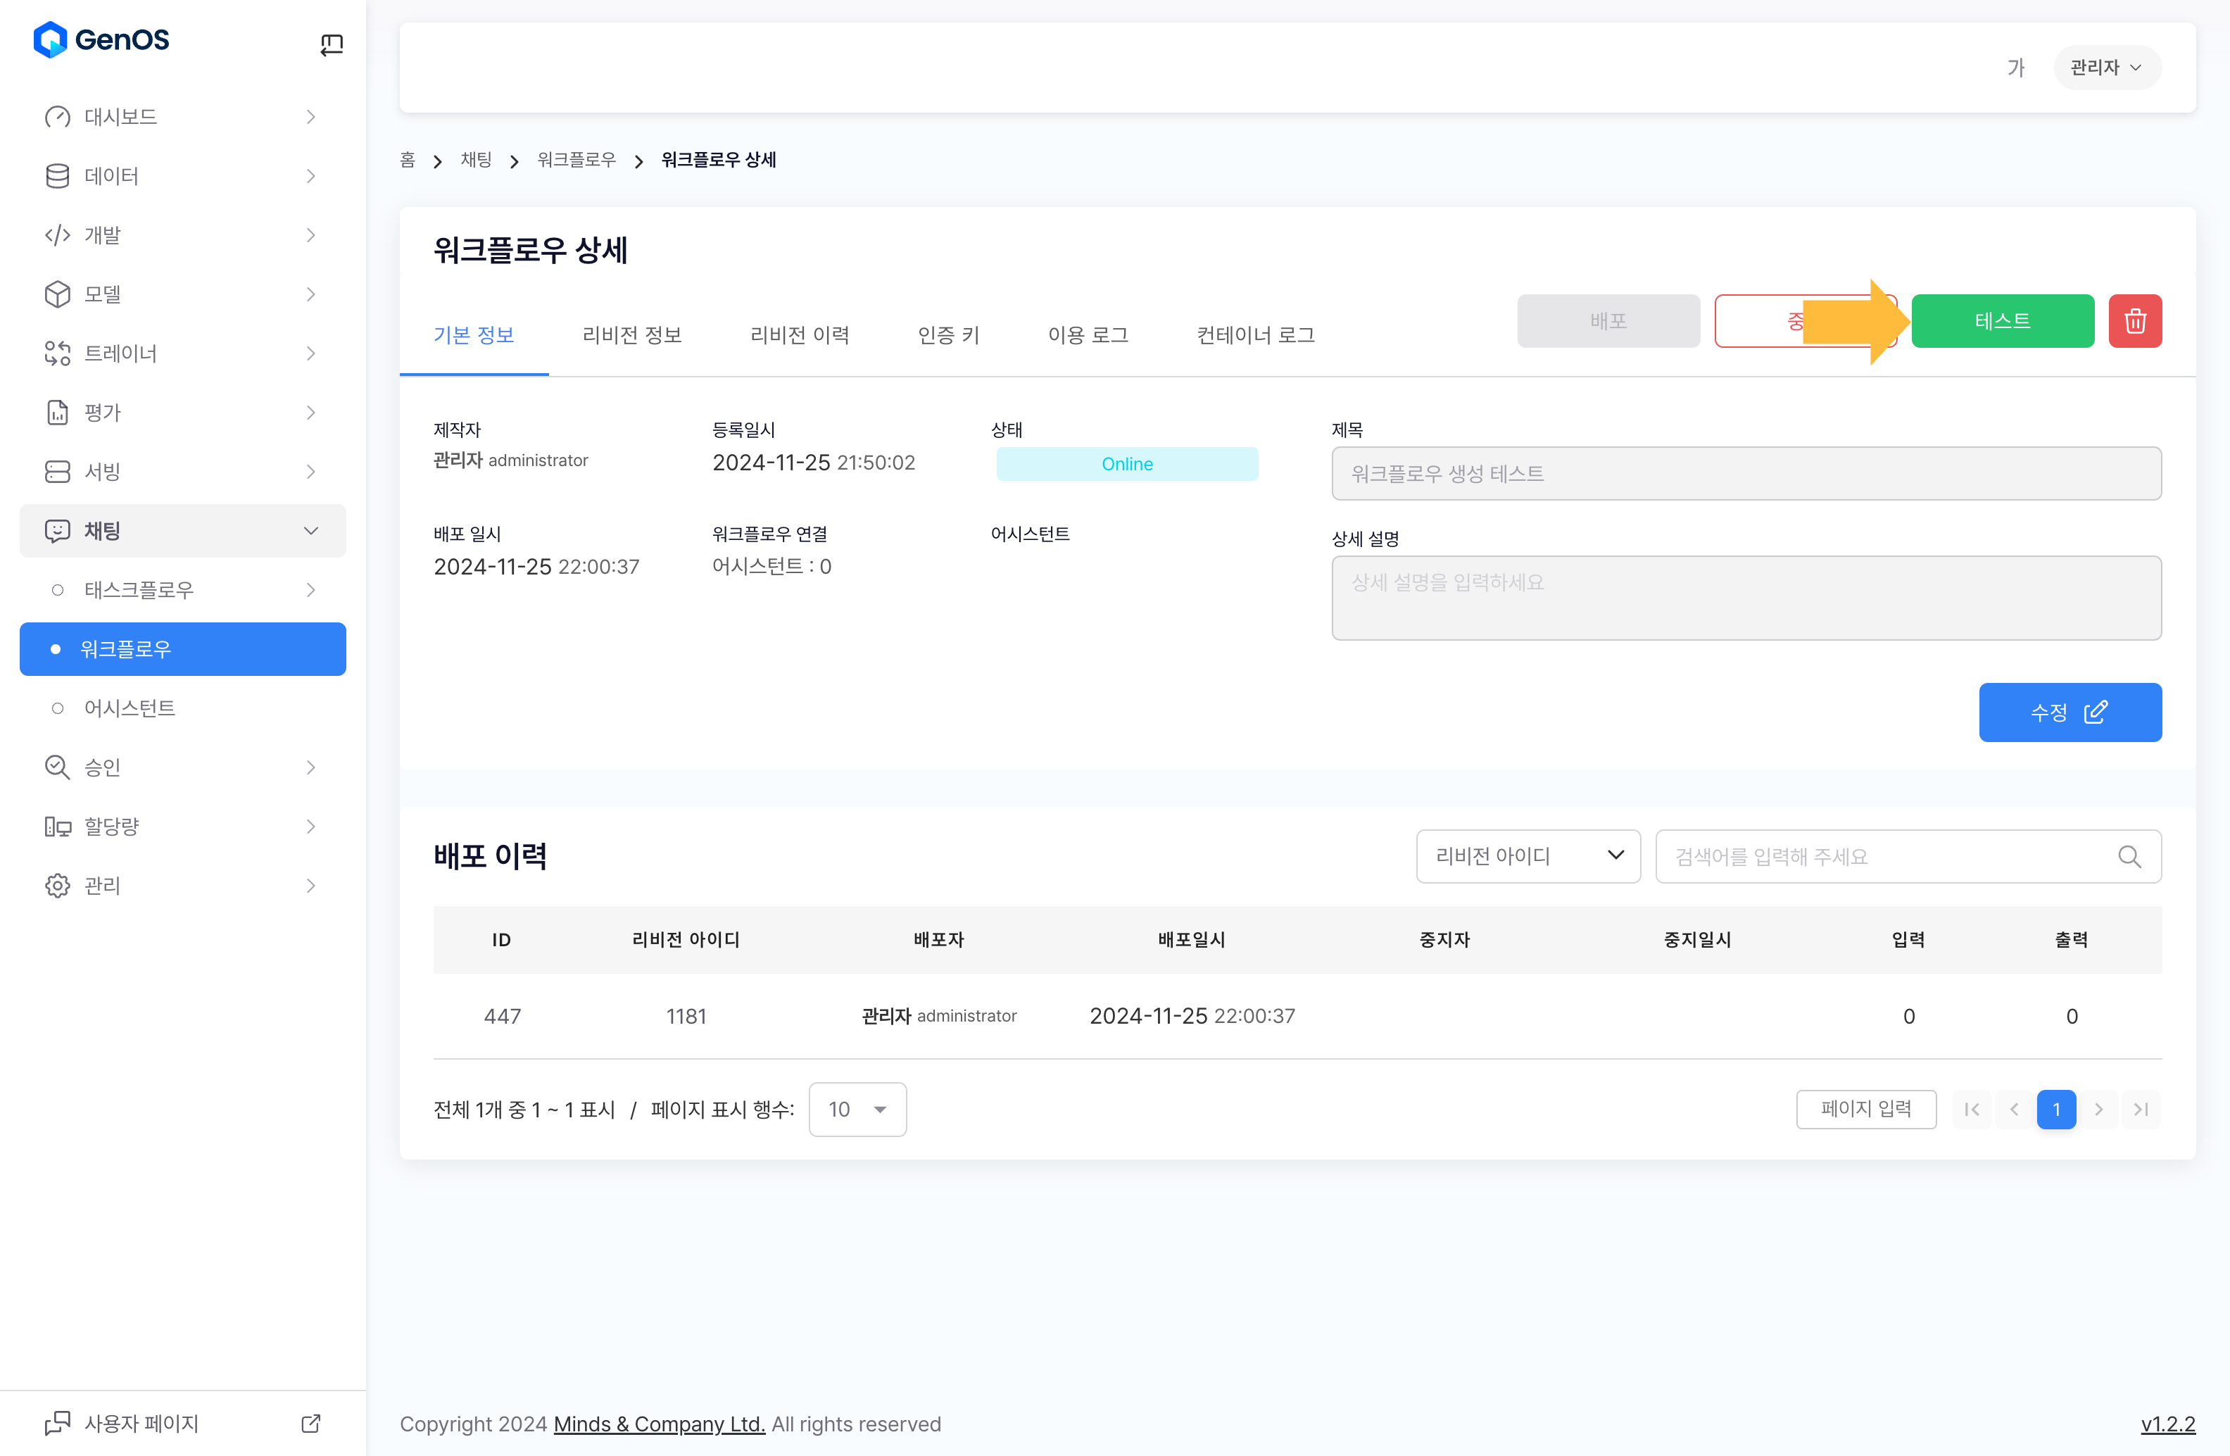
Task: Click the green 테스트 button
Action: (2003, 321)
